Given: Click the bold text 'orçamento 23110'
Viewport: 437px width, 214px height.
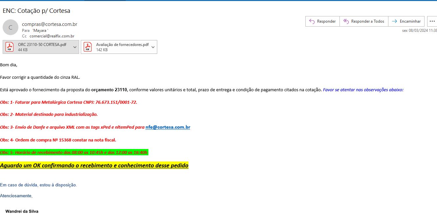Looking at the screenshot, I should [109, 90].
